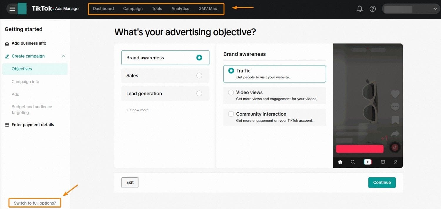Collapse the Create campaign section
441x209 pixels.
pyautogui.click(x=63, y=56)
